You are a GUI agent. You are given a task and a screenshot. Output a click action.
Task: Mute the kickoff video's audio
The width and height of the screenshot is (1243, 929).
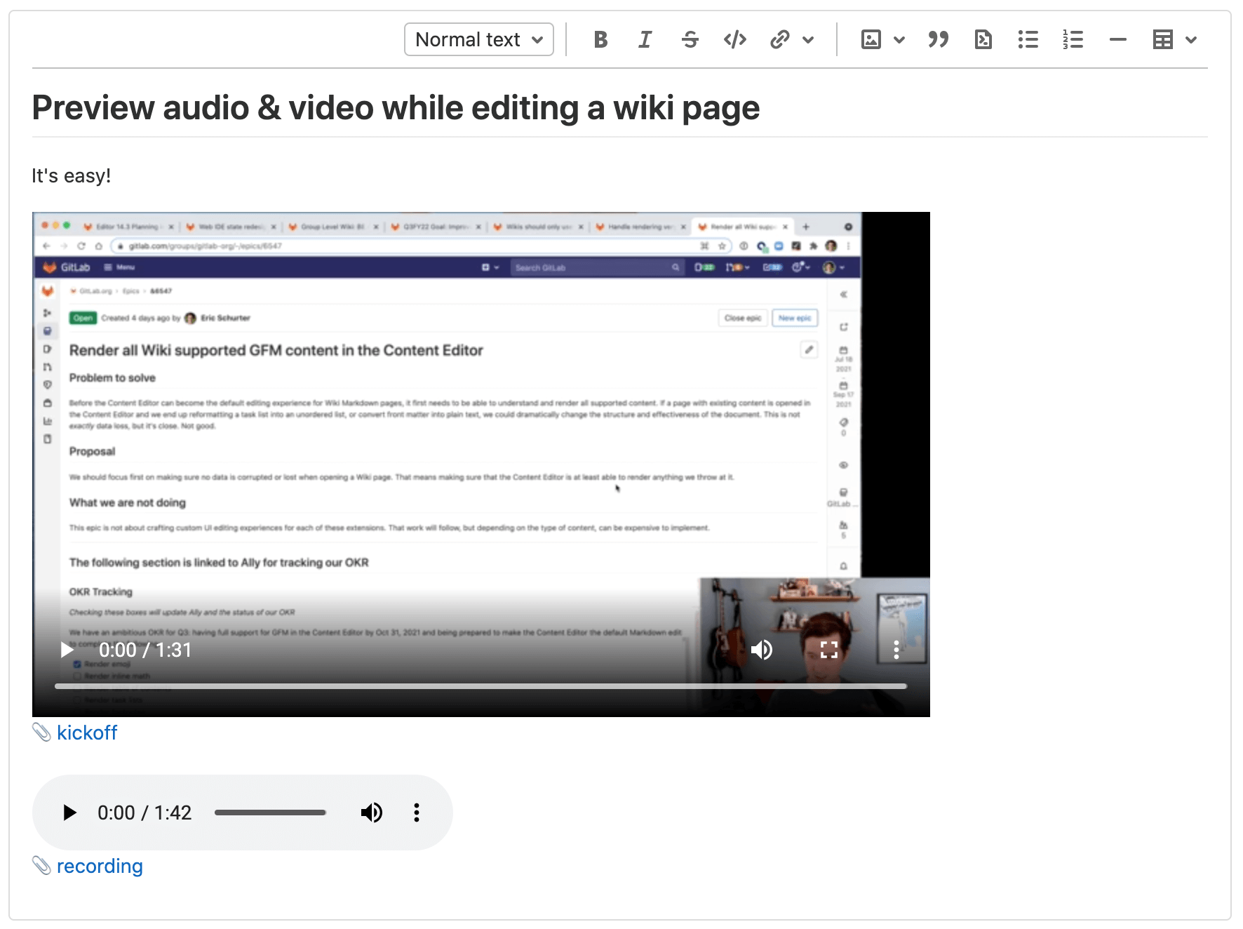[x=762, y=650]
